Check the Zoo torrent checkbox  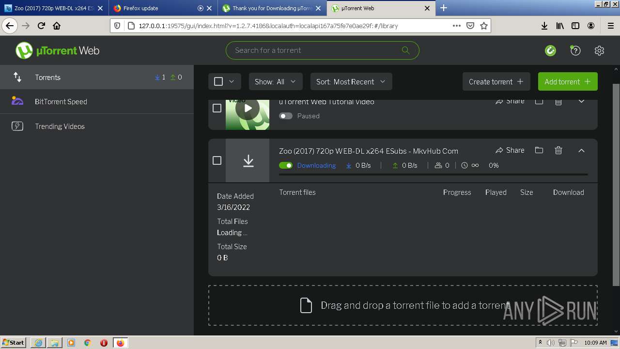tap(217, 160)
